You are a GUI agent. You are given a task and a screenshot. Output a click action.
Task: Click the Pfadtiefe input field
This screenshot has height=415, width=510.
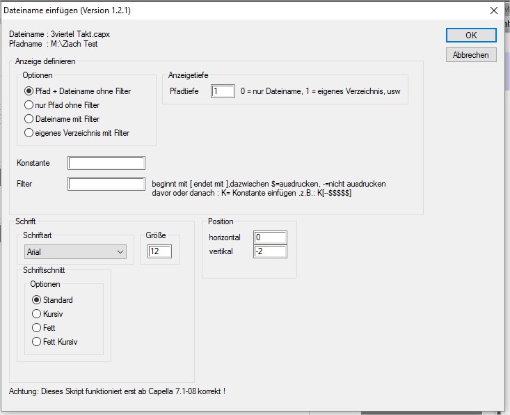pyautogui.click(x=223, y=91)
